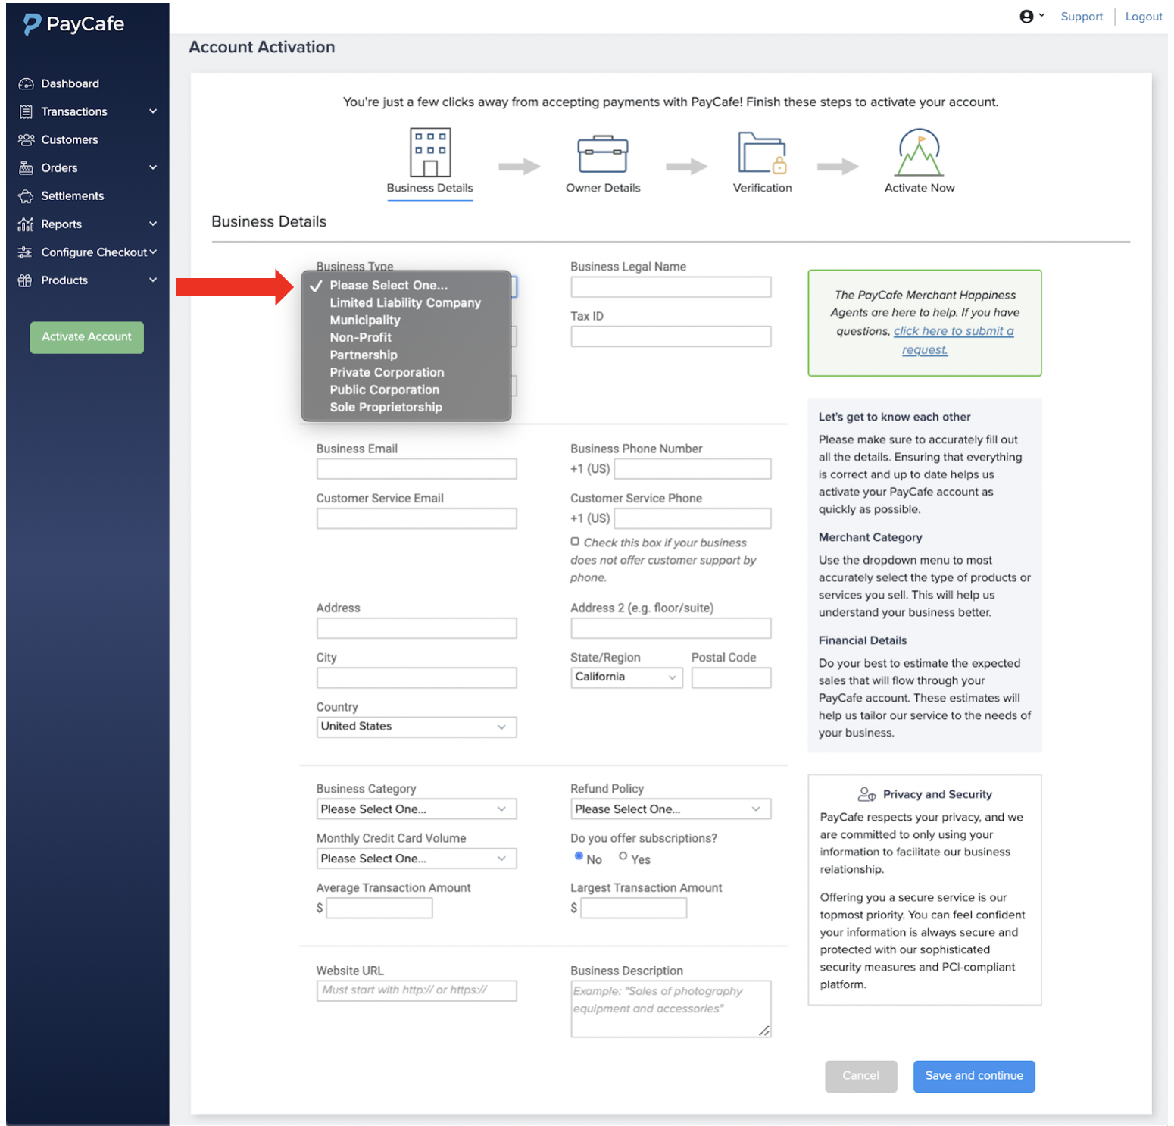The image size is (1174, 1126).
Task: Switch to Owner Details step label
Action: 603,188
